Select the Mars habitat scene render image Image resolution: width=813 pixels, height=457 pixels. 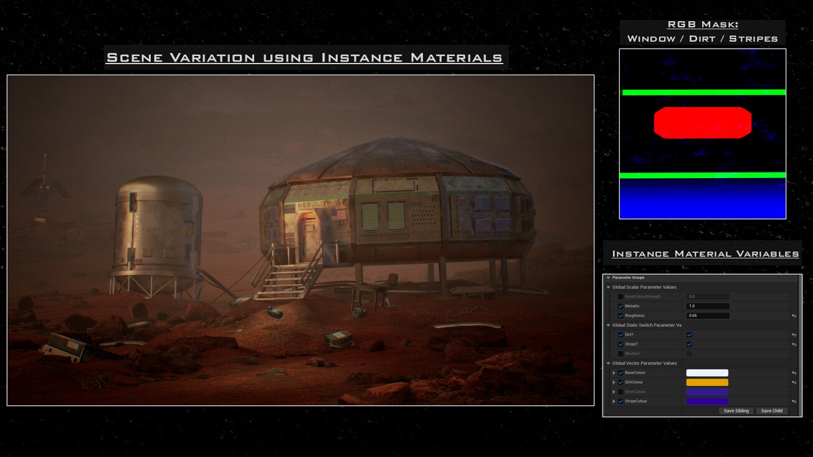(x=300, y=240)
